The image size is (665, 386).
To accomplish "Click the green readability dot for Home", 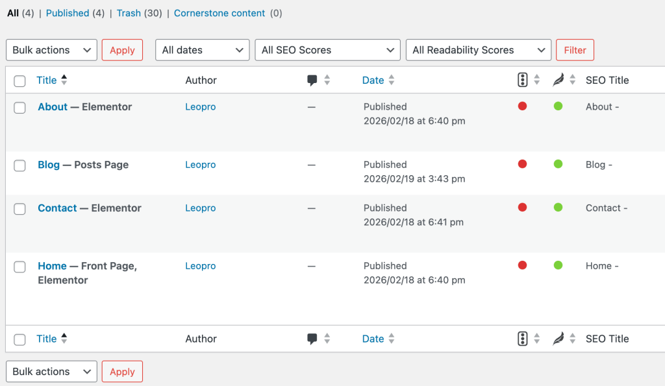I will [558, 265].
